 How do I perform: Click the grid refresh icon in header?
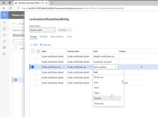pos(38,51)
